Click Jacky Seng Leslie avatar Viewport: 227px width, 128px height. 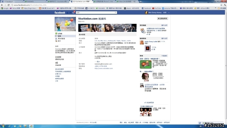142,42
